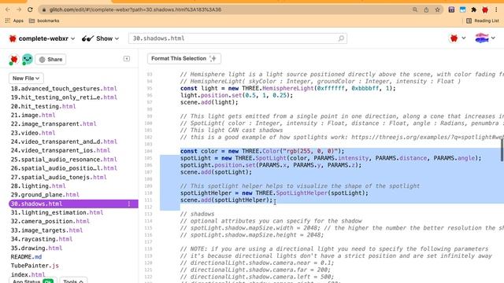The height and width of the screenshot is (283, 504).
Task: Click 'scene.add(light);' code line
Action: [x=209, y=102]
